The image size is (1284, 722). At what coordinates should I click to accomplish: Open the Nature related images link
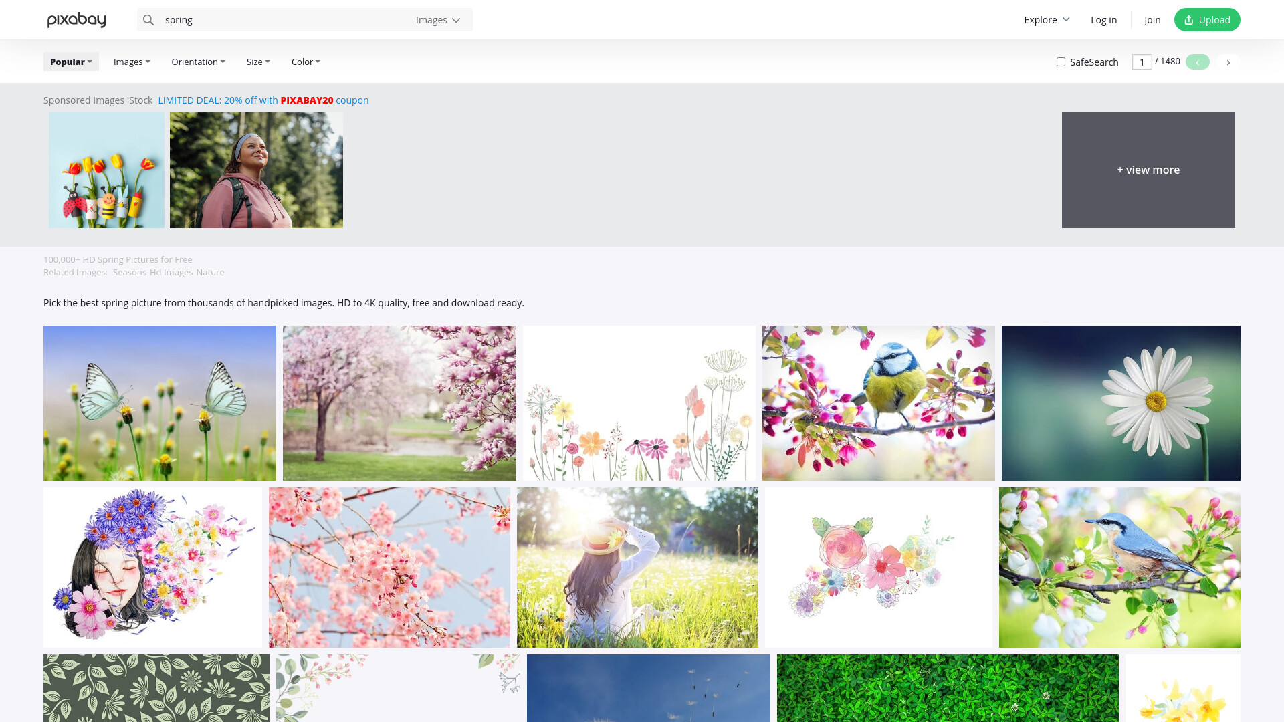(210, 273)
